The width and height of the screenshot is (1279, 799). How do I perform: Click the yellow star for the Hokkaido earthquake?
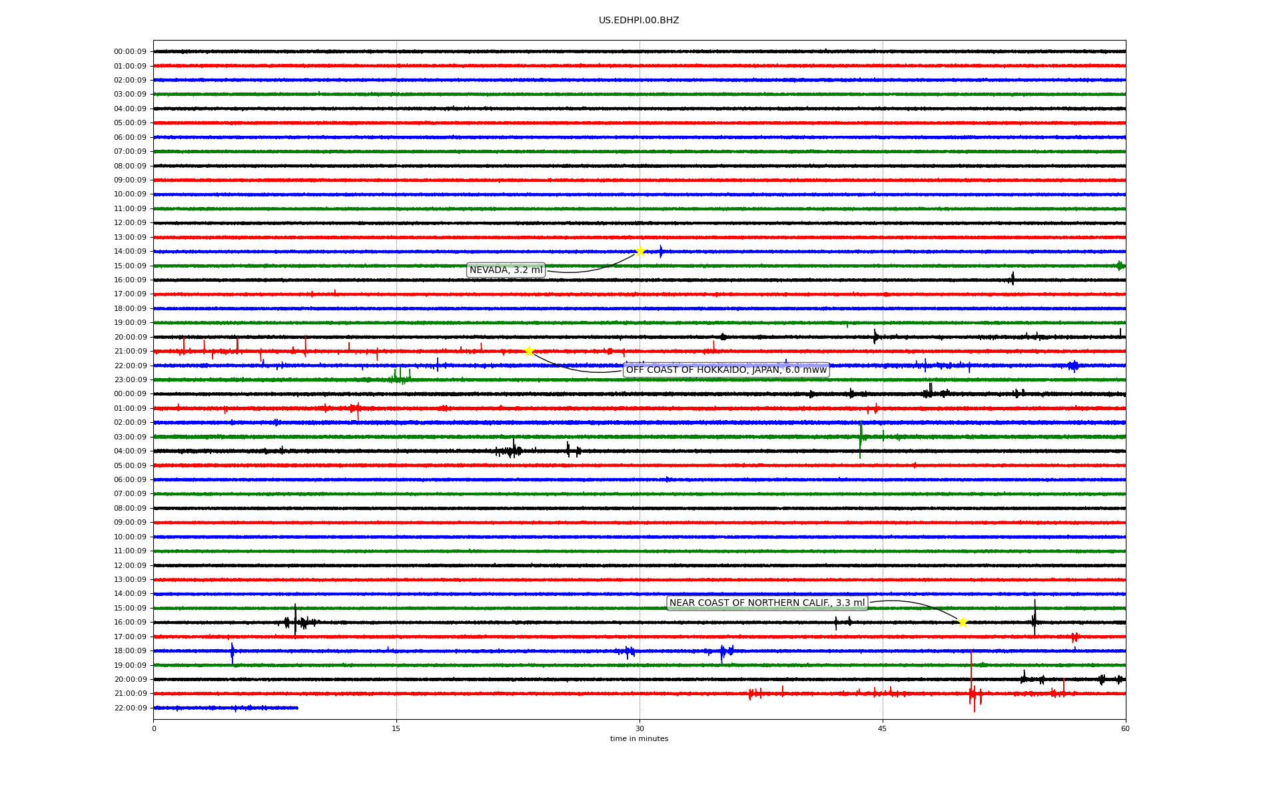[529, 351]
